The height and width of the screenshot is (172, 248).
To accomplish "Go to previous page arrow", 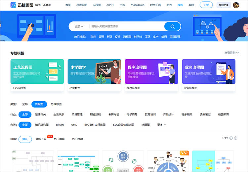I will point(231,138).
